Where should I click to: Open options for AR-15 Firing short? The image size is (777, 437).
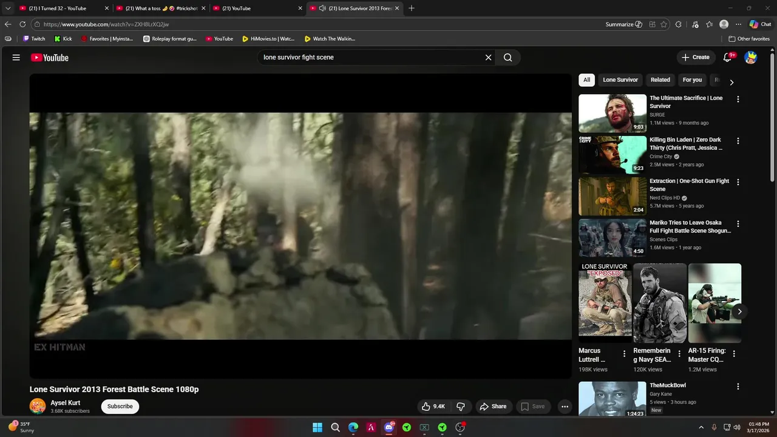click(x=734, y=354)
